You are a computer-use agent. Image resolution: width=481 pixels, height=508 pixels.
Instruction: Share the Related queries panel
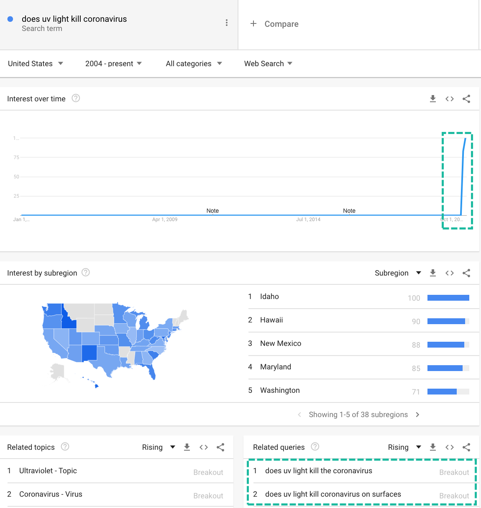[x=466, y=447]
